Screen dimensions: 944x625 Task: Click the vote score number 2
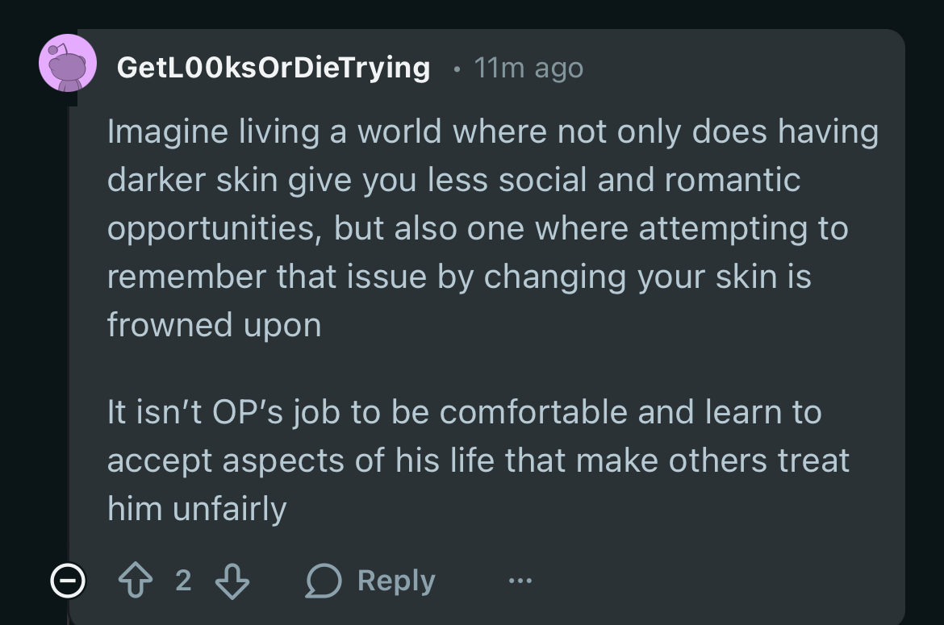point(183,581)
